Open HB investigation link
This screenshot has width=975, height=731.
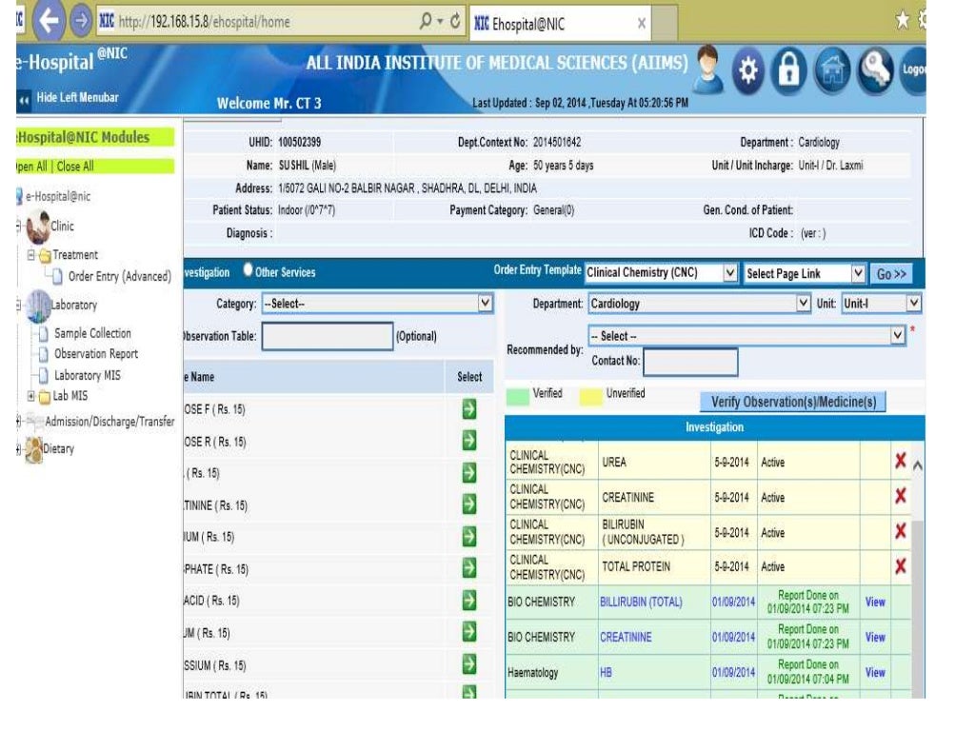click(606, 673)
